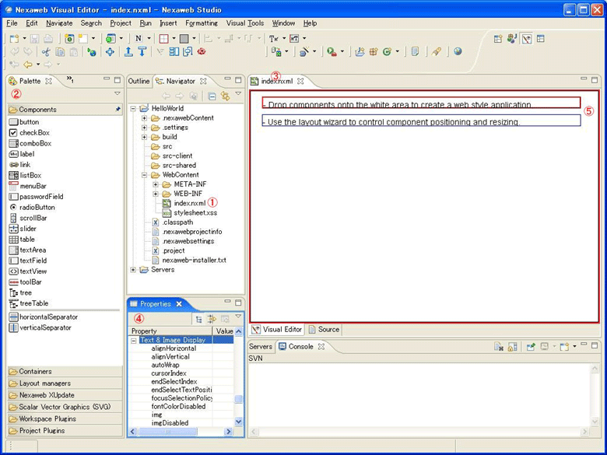This screenshot has width=607, height=455.
Task: Toggle the pin on Components palette drawer
Action: (118, 110)
